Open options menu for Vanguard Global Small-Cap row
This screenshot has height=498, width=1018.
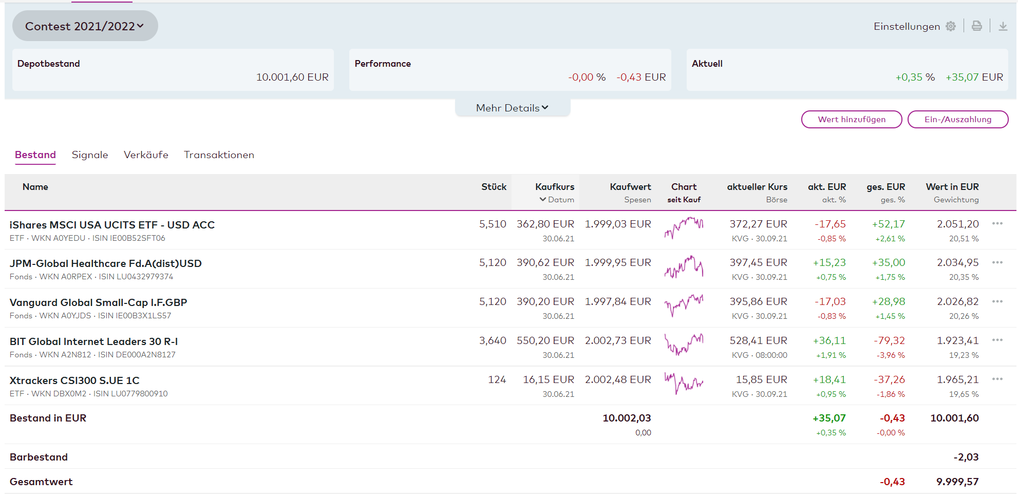(x=997, y=301)
